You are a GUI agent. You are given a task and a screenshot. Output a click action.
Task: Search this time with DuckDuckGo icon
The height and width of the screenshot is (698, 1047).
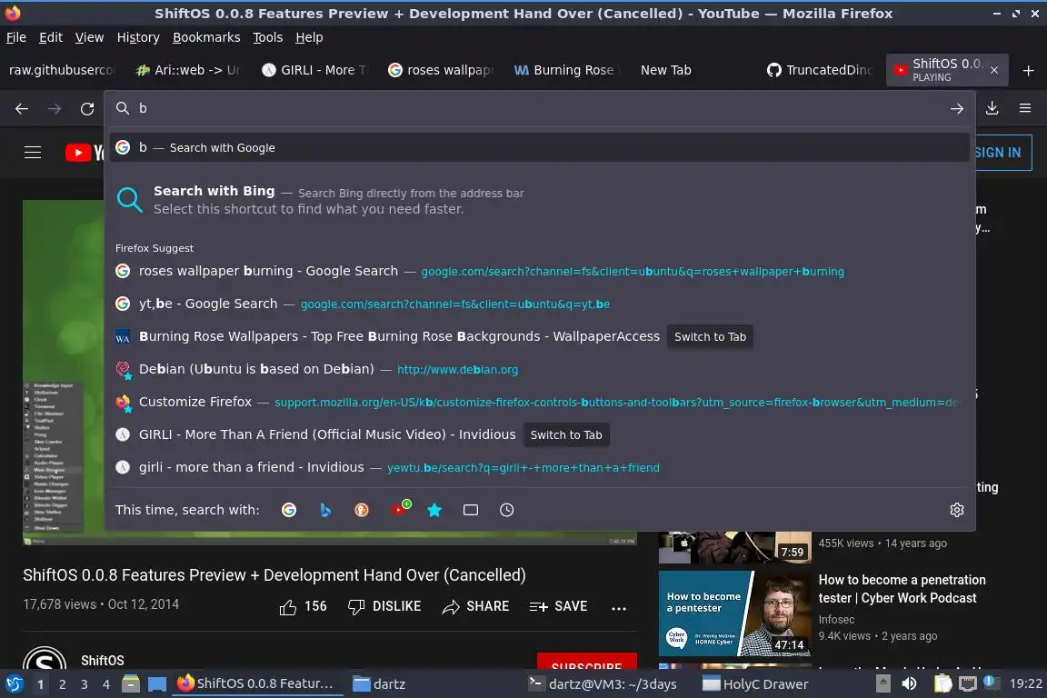(x=361, y=510)
